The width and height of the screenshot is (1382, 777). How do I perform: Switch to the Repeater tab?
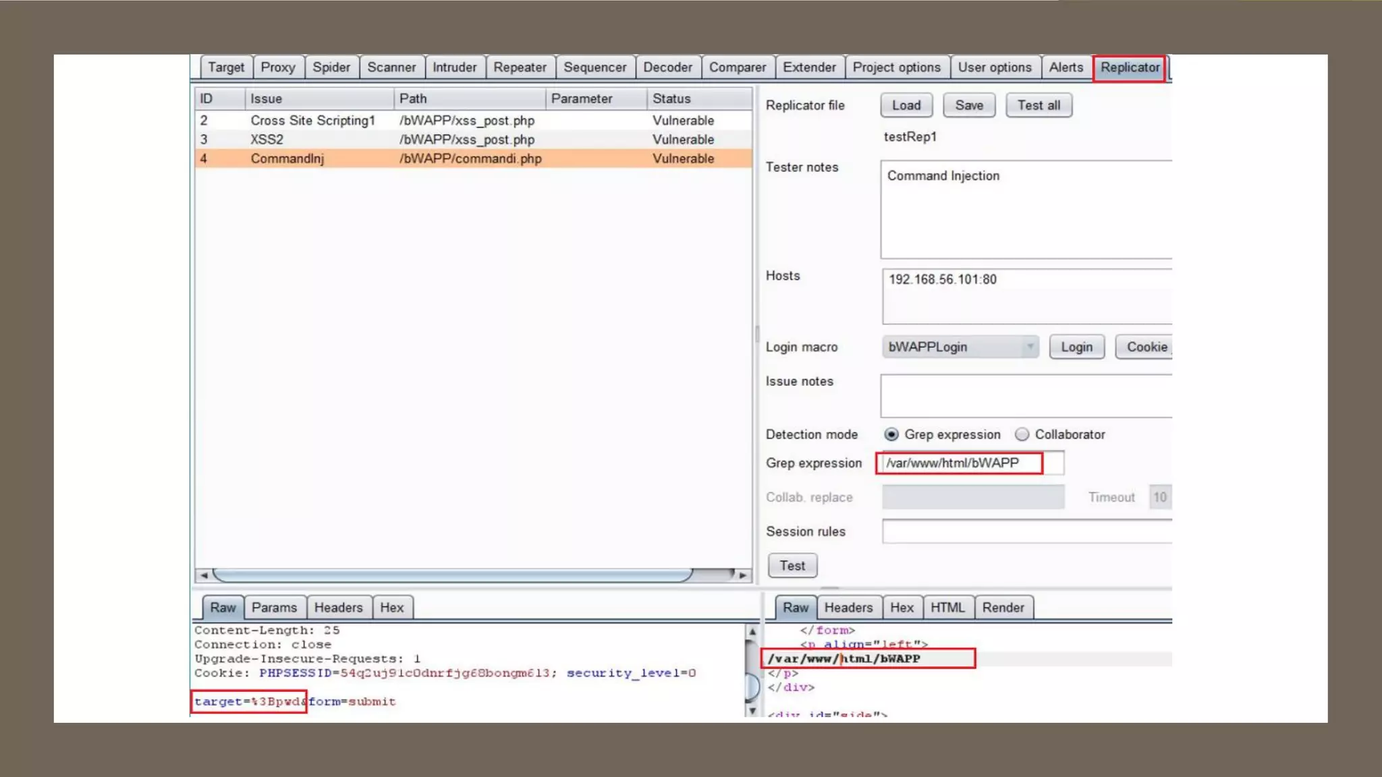coord(520,67)
